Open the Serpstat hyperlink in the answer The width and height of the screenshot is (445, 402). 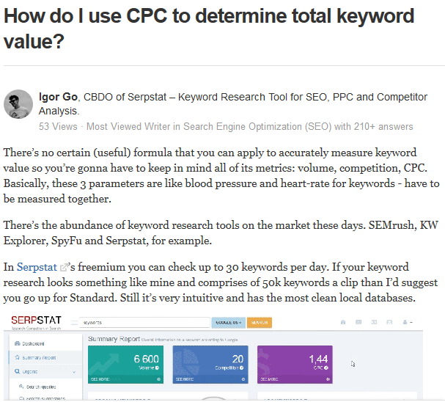[x=37, y=268]
